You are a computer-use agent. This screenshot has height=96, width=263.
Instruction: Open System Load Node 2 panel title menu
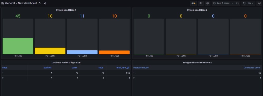(197, 10)
